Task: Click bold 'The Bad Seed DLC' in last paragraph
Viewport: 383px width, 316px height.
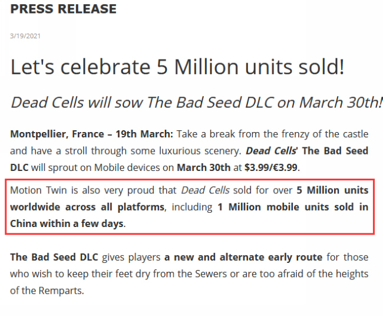Action: click(54, 257)
